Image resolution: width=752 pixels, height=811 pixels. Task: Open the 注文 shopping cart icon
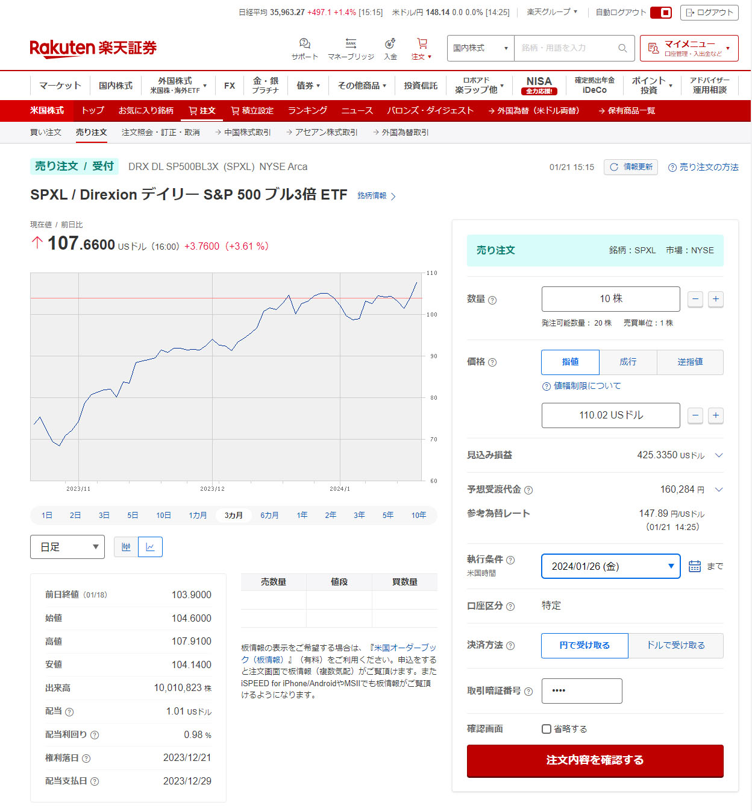tap(422, 44)
